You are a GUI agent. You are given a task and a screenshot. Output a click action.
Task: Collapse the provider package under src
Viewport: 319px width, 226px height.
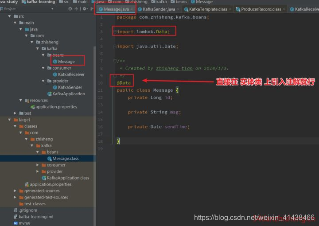pyautogui.click(x=43, y=81)
